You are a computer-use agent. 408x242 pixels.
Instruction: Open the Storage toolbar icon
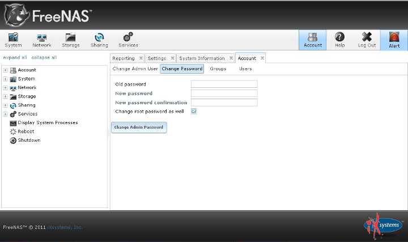click(70, 40)
